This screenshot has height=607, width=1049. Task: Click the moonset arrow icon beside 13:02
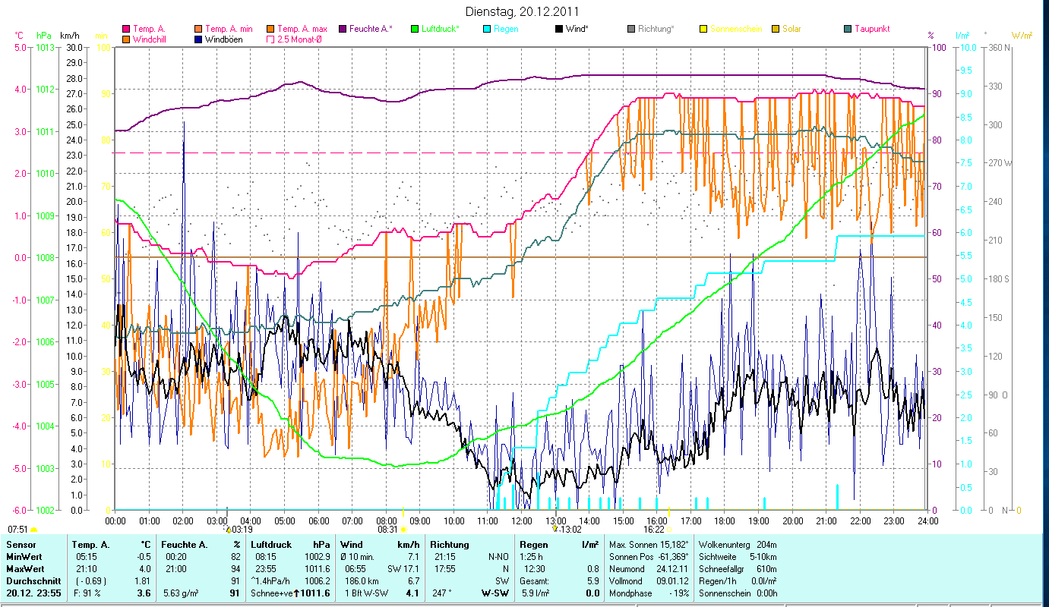click(x=555, y=530)
